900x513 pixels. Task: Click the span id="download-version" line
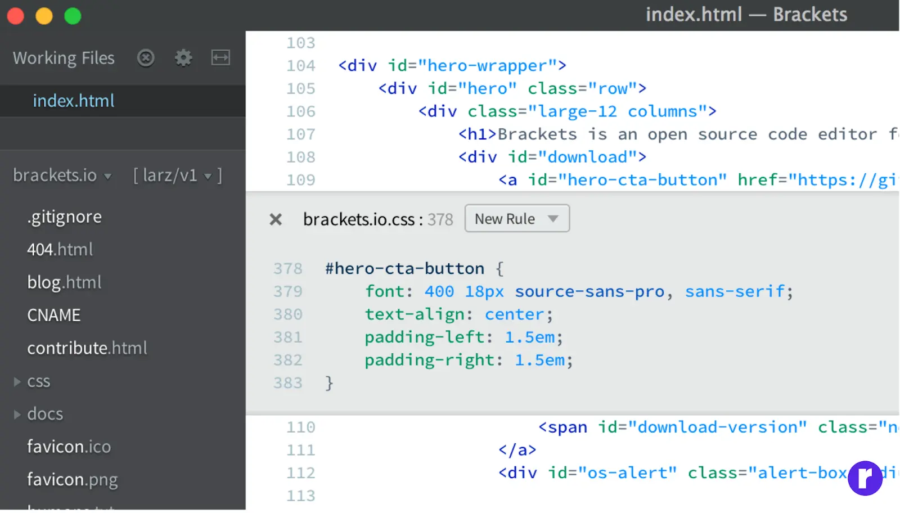point(718,427)
